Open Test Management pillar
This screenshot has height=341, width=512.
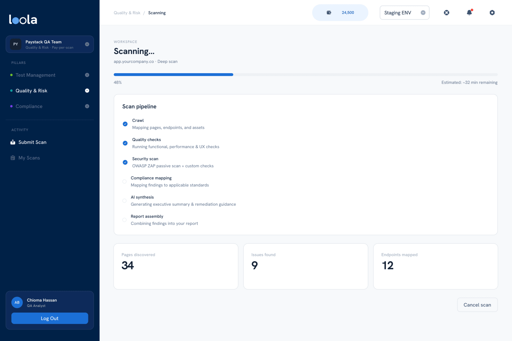(x=36, y=75)
